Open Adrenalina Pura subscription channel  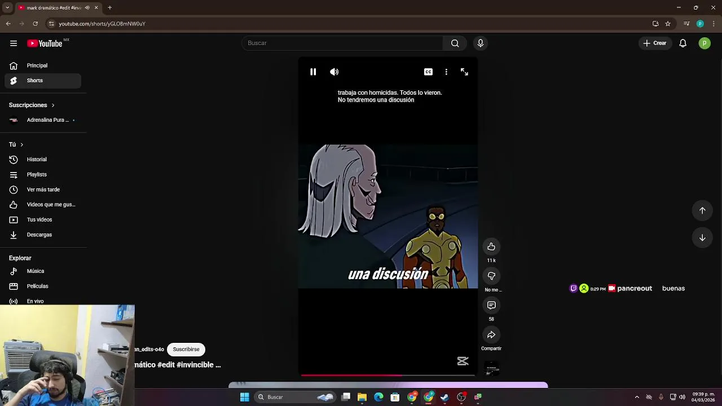(x=43, y=120)
